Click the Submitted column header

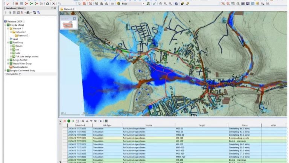click(x=80, y=125)
